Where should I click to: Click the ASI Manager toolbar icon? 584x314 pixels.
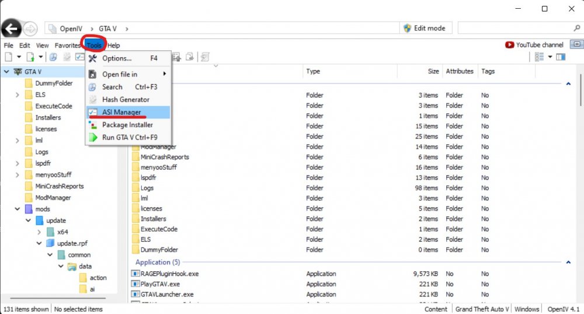coord(79,57)
